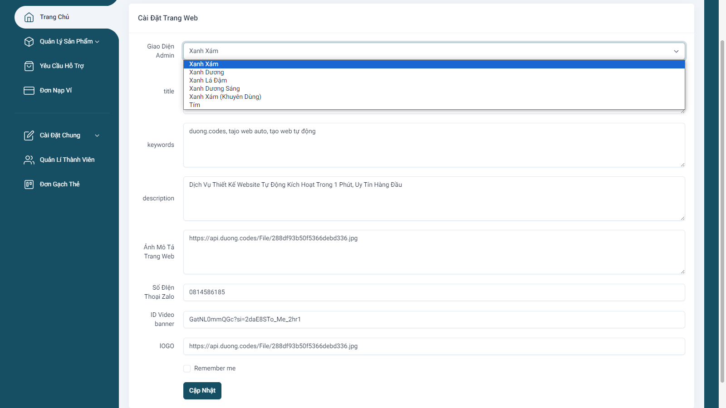Image resolution: width=726 pixels, height=408 pixels.
Task: Click the Yêu Cầu Hỗ Trợ bag icon
Action: pyautogui.click(x=29, y=66)
